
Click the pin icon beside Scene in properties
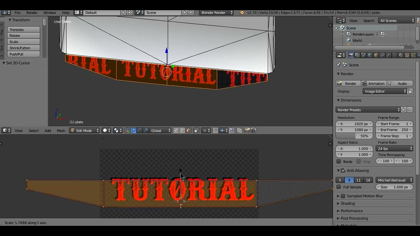click(339, 65)
